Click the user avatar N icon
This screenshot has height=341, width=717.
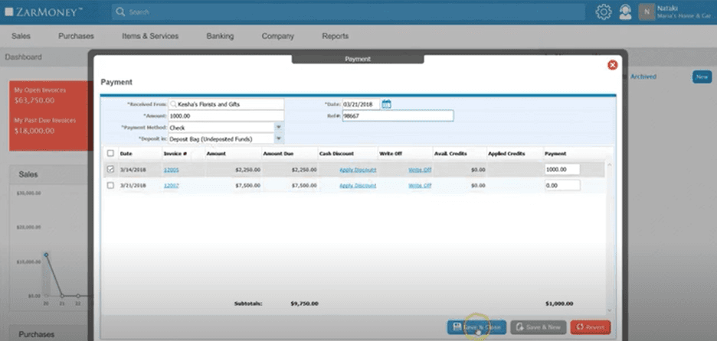click(x=647, y=12)
